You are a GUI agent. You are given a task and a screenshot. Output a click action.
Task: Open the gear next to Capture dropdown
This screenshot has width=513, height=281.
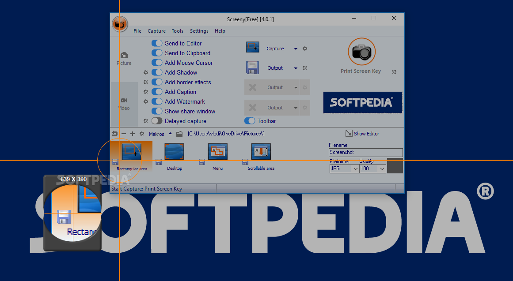305,49
